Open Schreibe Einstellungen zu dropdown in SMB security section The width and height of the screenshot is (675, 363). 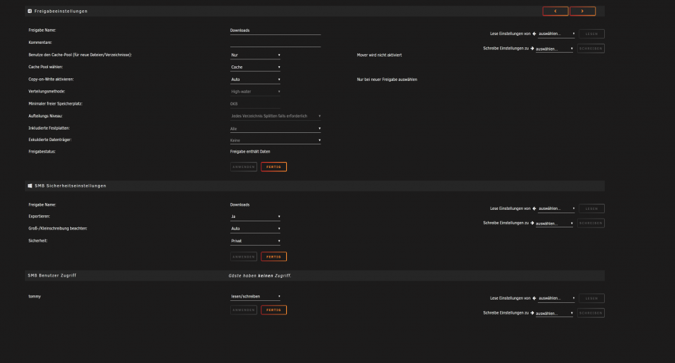[554, 223]
